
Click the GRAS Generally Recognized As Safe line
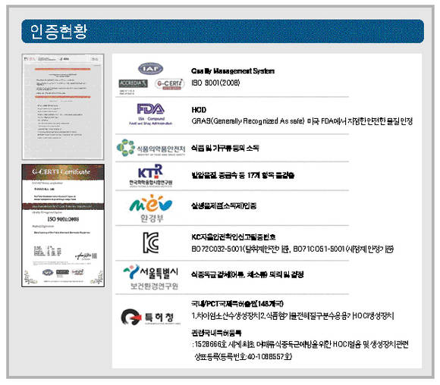tap(302, 121)
